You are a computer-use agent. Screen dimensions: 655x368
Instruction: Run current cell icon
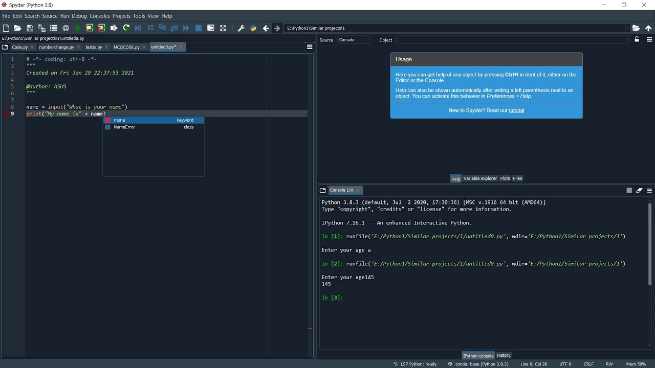(x=90, y=28)
